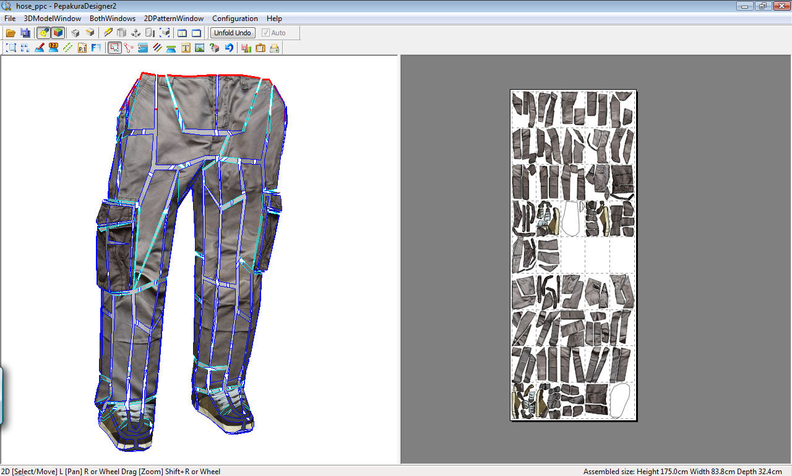Click the 2D Select/Move status bar hint
This screenshot has height=476, width=792.
coord(111,471)
